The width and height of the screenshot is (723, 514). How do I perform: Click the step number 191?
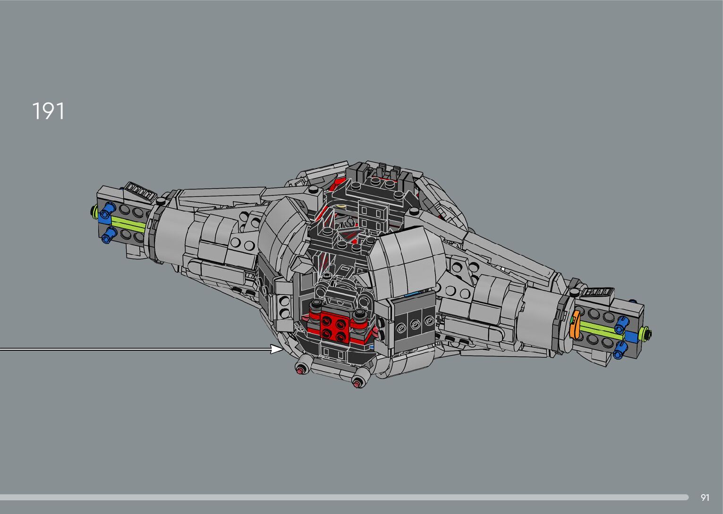(x=48, y=111)
